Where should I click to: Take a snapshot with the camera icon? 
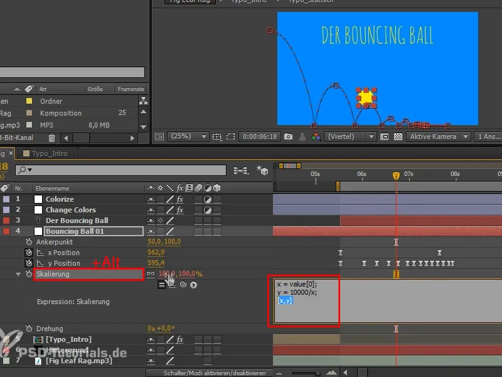coord(288,136)
